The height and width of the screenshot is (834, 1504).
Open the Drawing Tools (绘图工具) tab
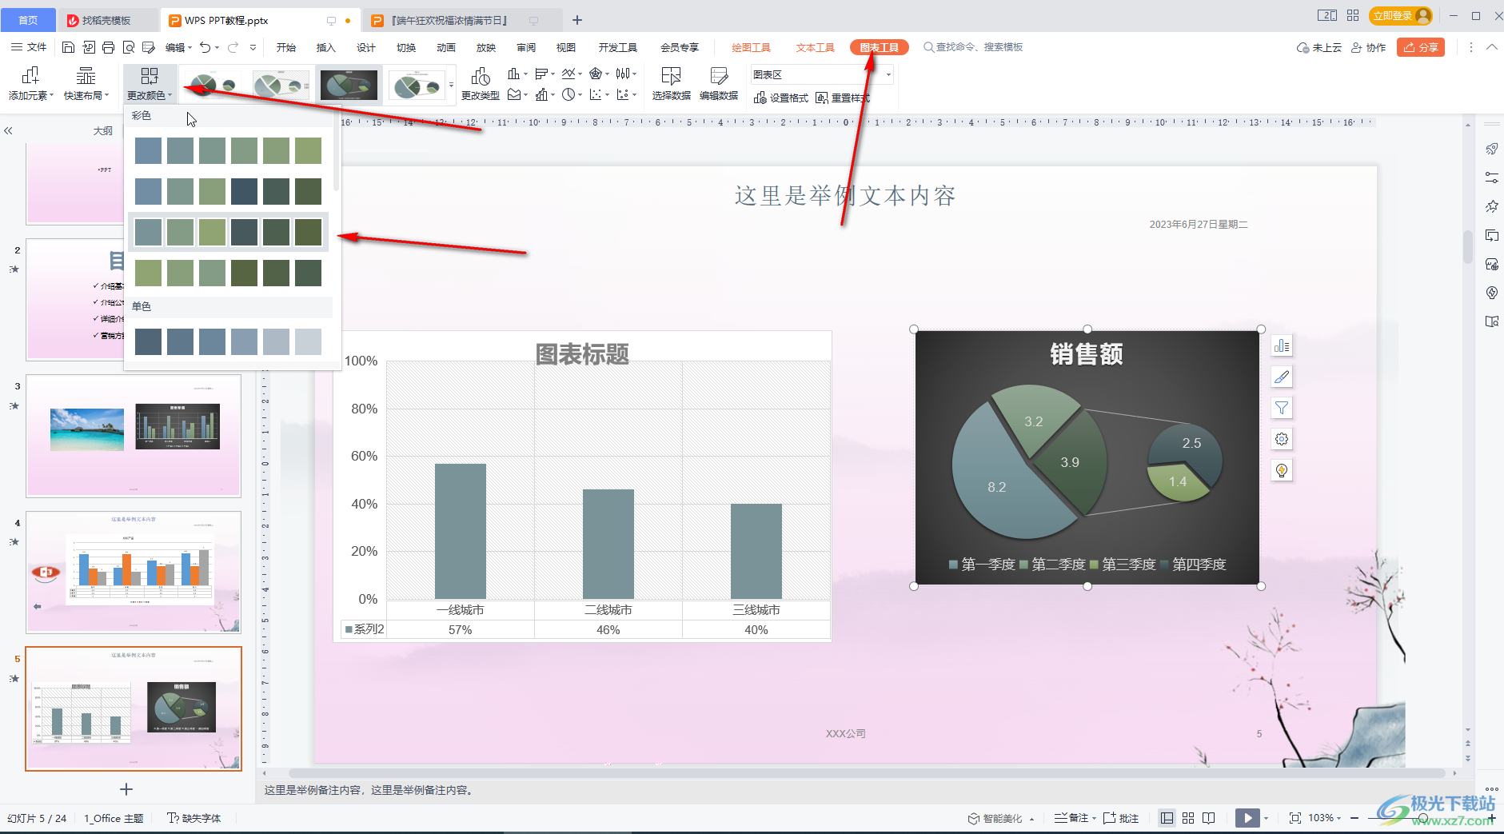pyautogui.click(x=751, y=47)
